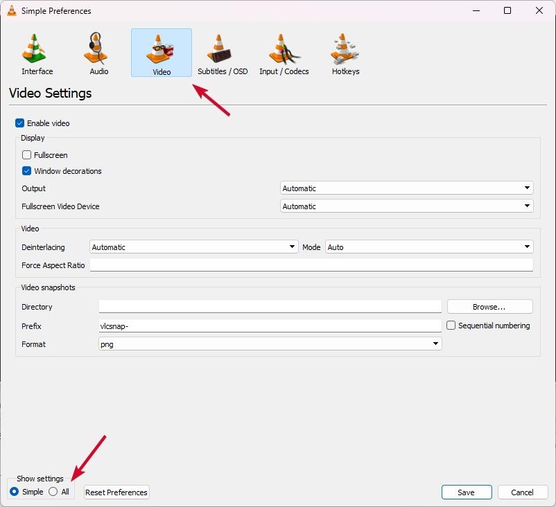Toggle the Enable video checkbox

[19, 123]
